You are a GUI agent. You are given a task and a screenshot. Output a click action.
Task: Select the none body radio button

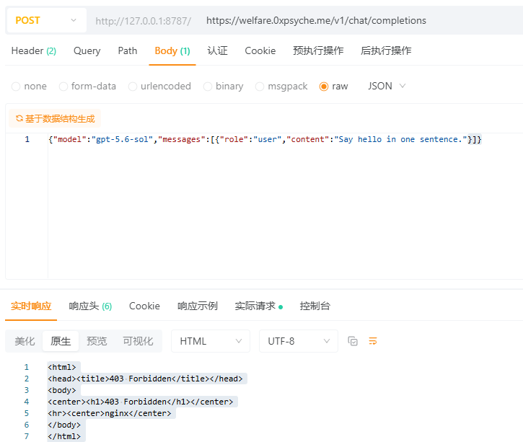click(x=16, y=87)
